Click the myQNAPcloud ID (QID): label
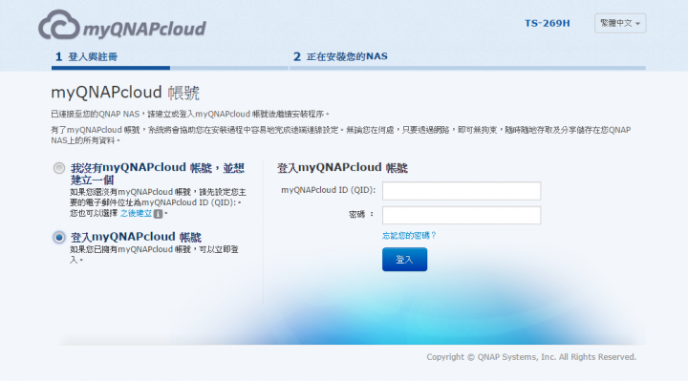The image size is (688, 381). click(x=328, y=190)
